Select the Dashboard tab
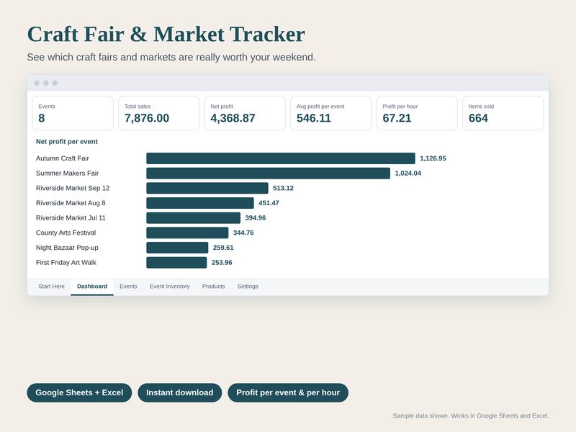 point(92,287)
